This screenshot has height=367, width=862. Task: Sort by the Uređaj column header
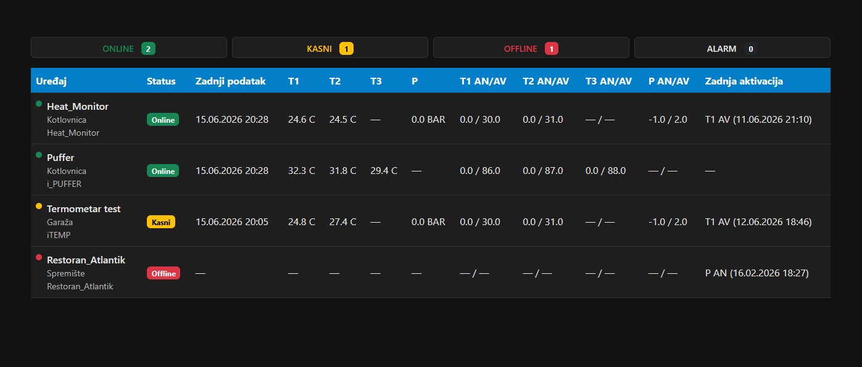click(x=51, y=81)
